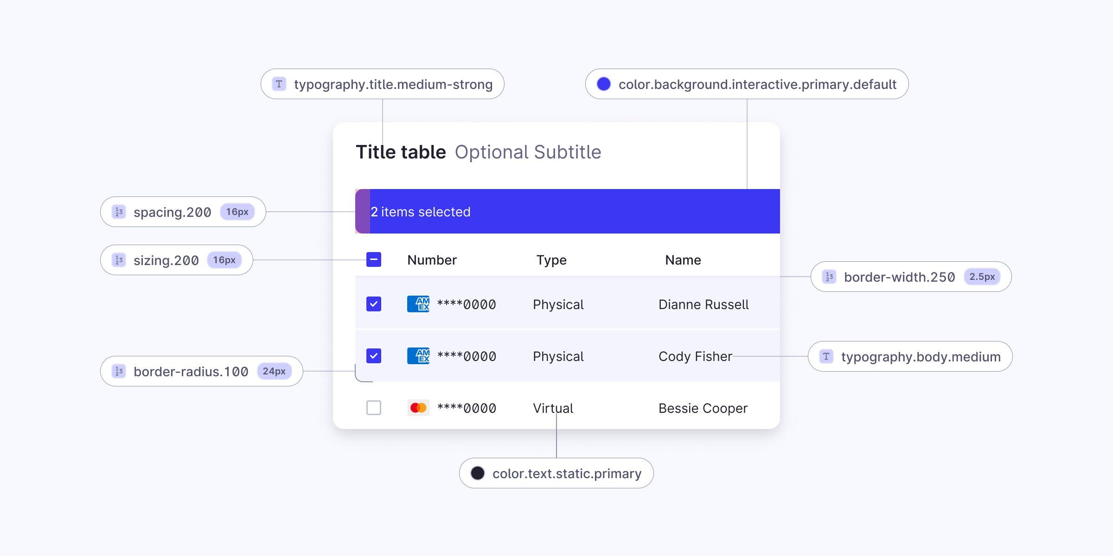Click the Mastercard icon in Bessie Cooper row
This screenshot has width=1113, height=556.
coord(418,408)
